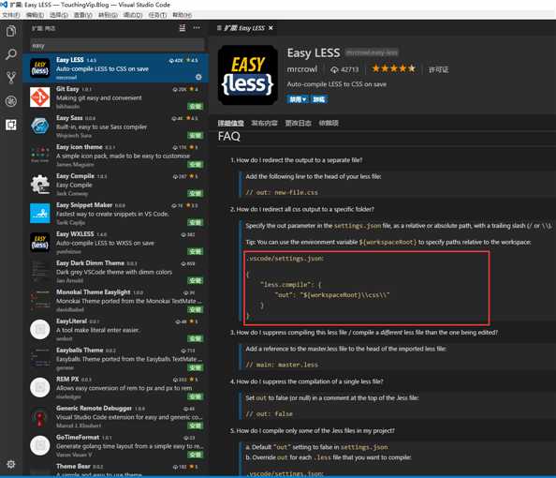Select the 'Easy Dark Dimm Theme' list title
Viewport: 556px width, 478px height.
[90, 263]
